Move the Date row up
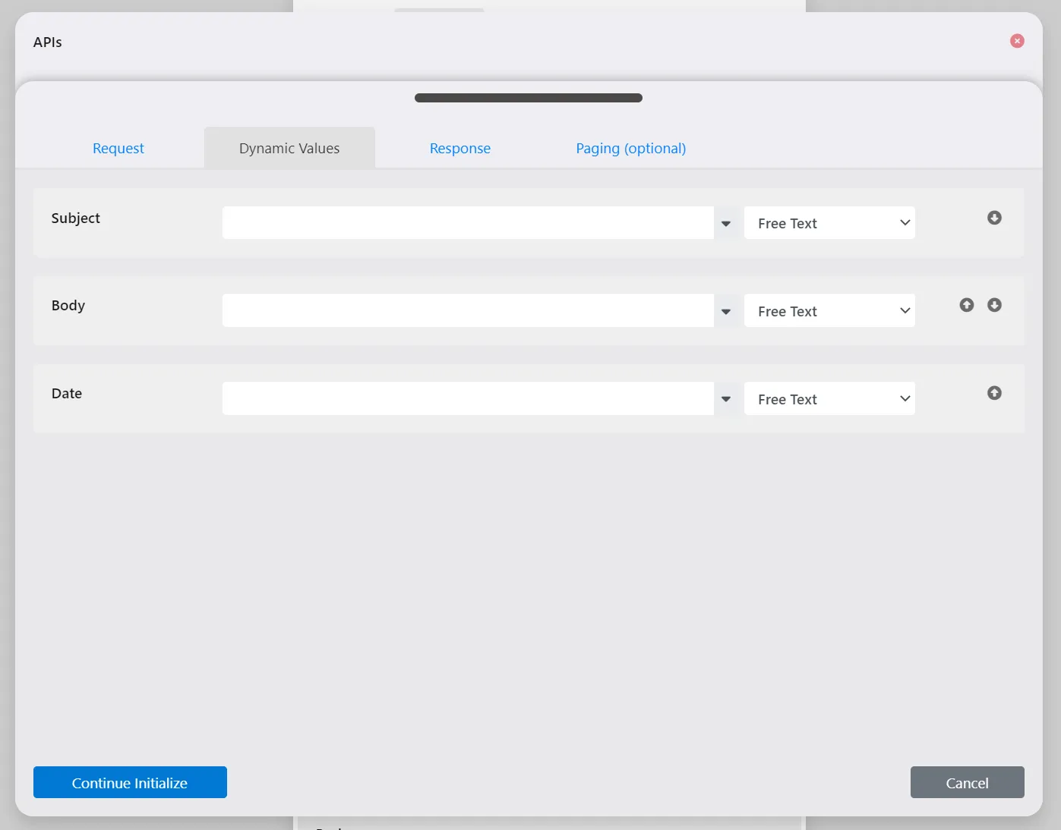 [x=994, y=393]
